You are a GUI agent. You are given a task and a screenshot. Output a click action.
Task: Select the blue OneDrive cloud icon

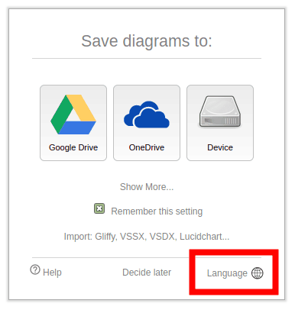147,115
